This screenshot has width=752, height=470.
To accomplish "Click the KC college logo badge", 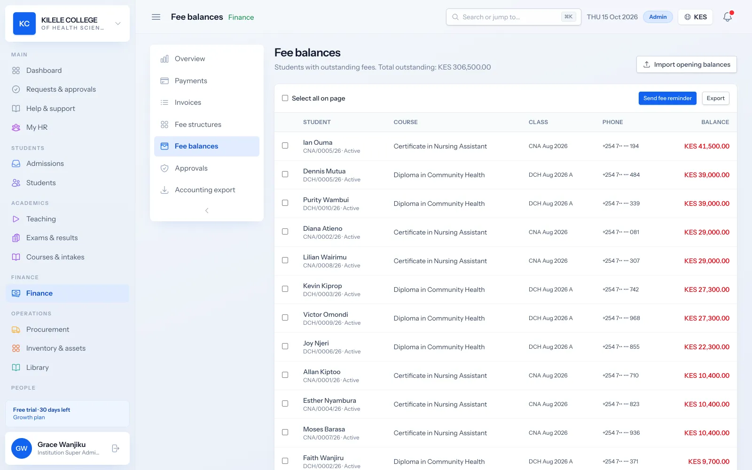I will point(24,23).
